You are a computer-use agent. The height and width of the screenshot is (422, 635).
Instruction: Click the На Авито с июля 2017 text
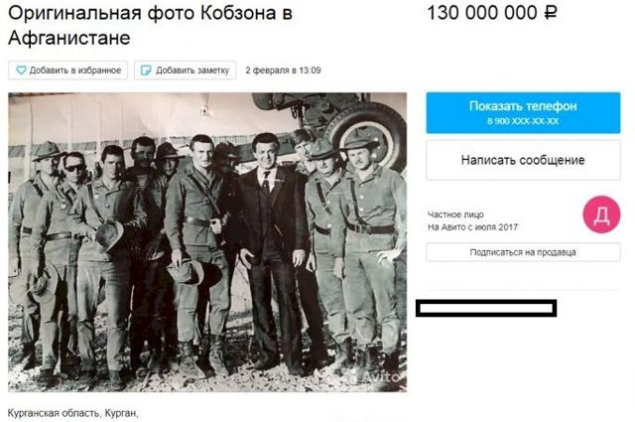472,227
